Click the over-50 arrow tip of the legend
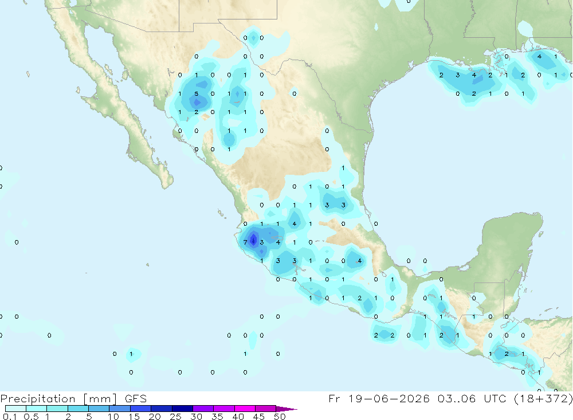Image resolution: width=573 pixels, height=420 pixels. click(286, 409)
